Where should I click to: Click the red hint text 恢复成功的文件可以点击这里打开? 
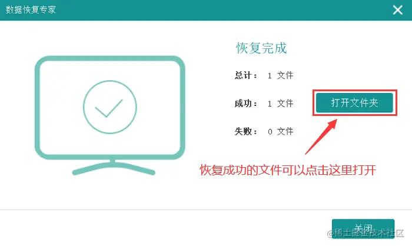click(288, 170)
